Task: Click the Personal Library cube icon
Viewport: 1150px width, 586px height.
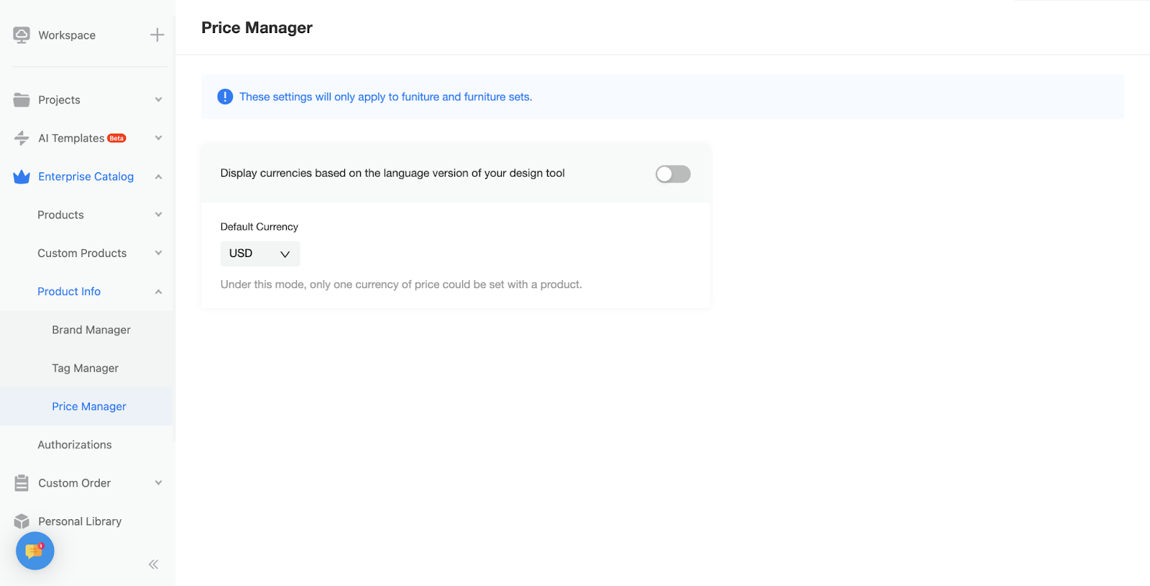Action: (22, 521)
